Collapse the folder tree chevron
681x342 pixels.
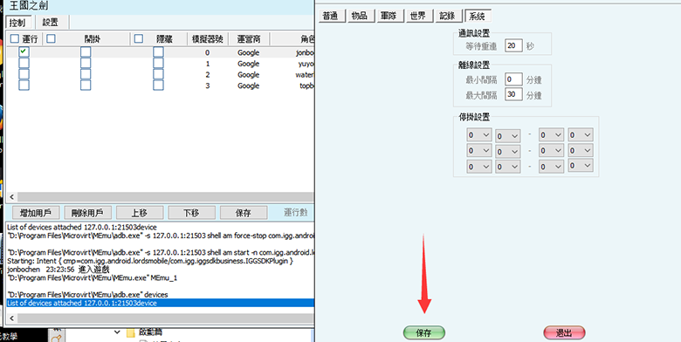tap(117, 332)
